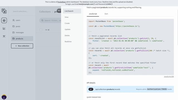The height and width of the screenshot is (100, 178).
Task: Close the API preview panel
Action: pos(59,11)
